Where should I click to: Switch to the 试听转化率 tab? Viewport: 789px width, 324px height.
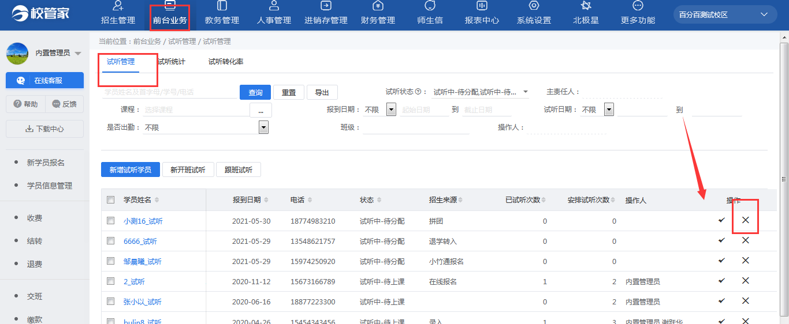click(226, 62)
